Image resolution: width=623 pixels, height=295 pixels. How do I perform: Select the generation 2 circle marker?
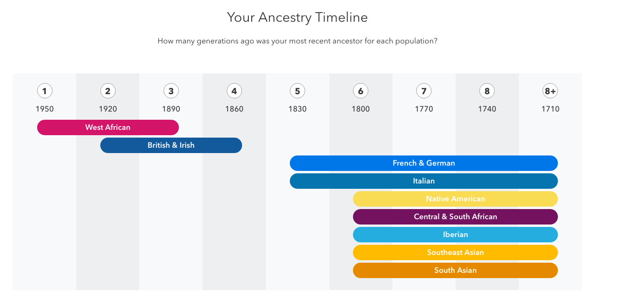click(x=108, y=91)
